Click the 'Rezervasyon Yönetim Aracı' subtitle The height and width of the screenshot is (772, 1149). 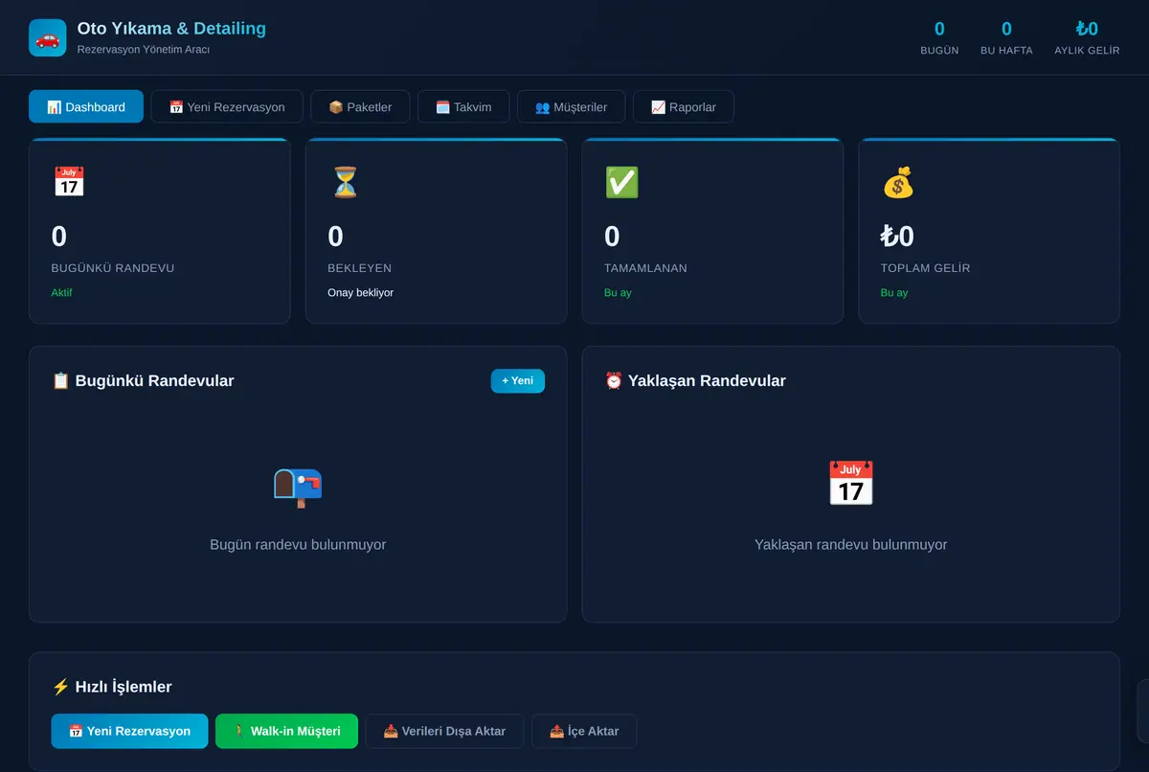(x=144, y=49)
